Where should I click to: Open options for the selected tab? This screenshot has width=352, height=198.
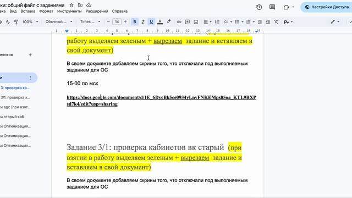[30, 78]
